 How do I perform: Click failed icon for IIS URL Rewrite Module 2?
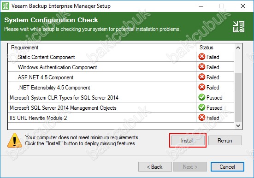(x=202, y=118)
